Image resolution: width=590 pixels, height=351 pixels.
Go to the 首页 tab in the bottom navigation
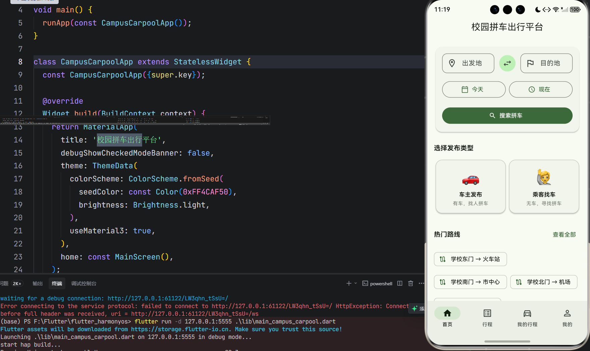click(x=447, y=317)
